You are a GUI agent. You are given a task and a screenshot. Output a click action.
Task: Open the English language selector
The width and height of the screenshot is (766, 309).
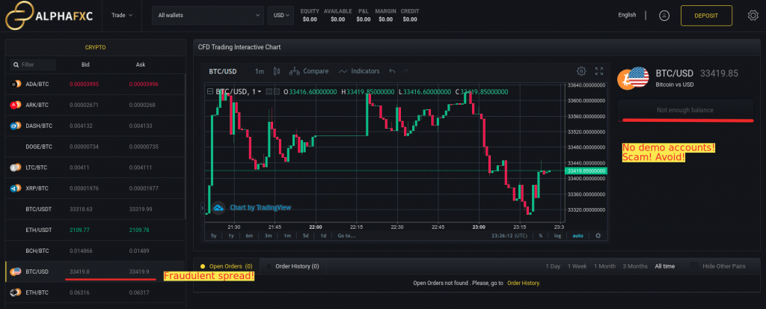(x=627, y=15)
